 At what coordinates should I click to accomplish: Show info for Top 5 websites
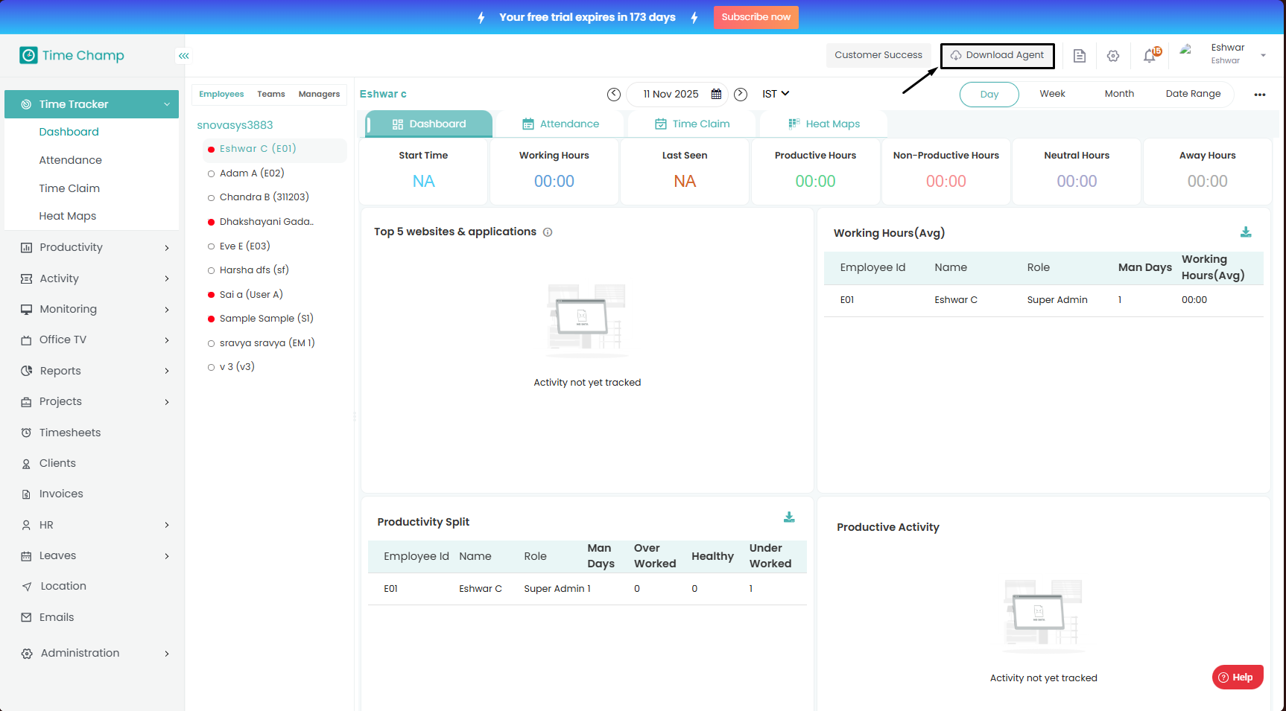click(548, 232)
